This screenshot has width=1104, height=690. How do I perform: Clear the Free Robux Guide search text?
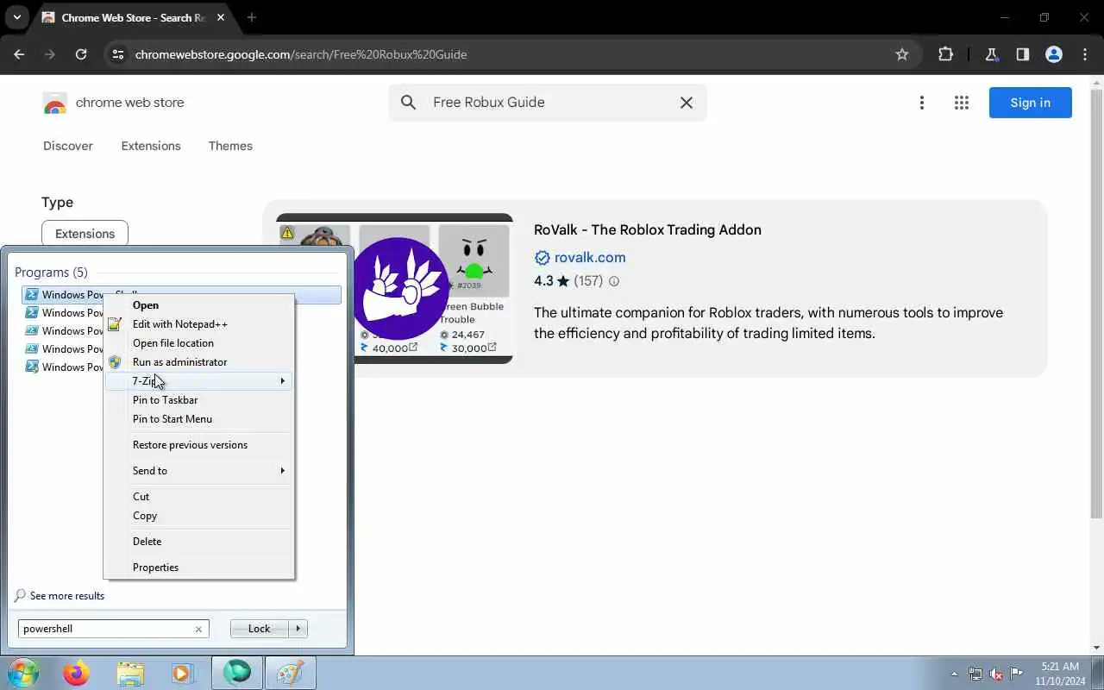point(687,103)
